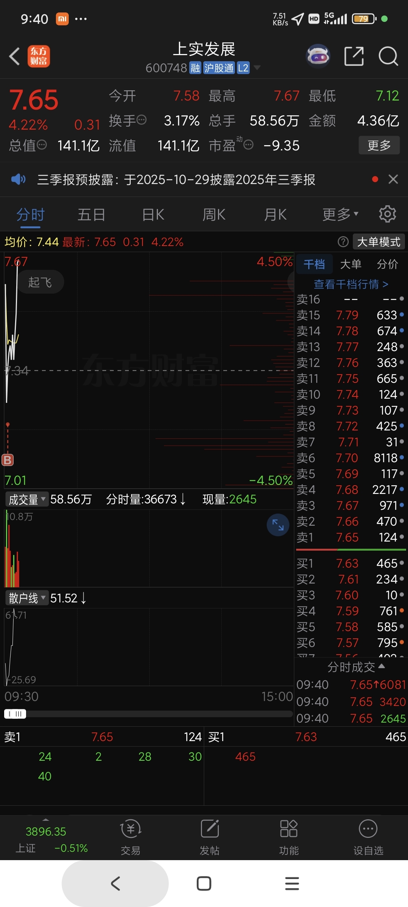Select 大单 order book tab

(x=351, y=264)
